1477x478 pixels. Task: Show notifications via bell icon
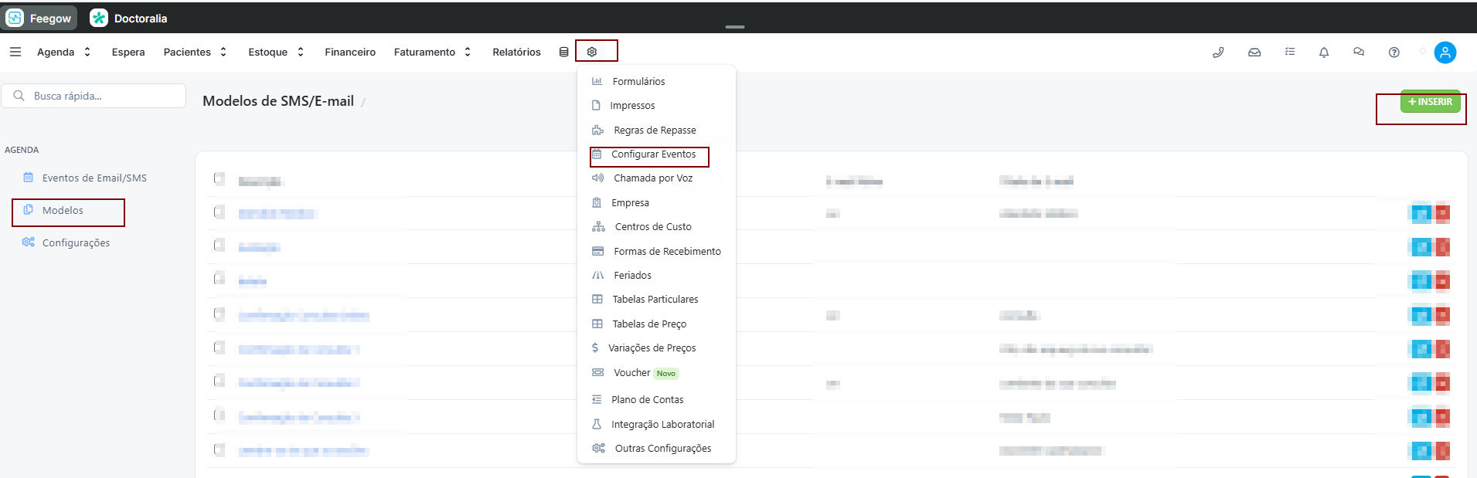[x=1324, y=53]
